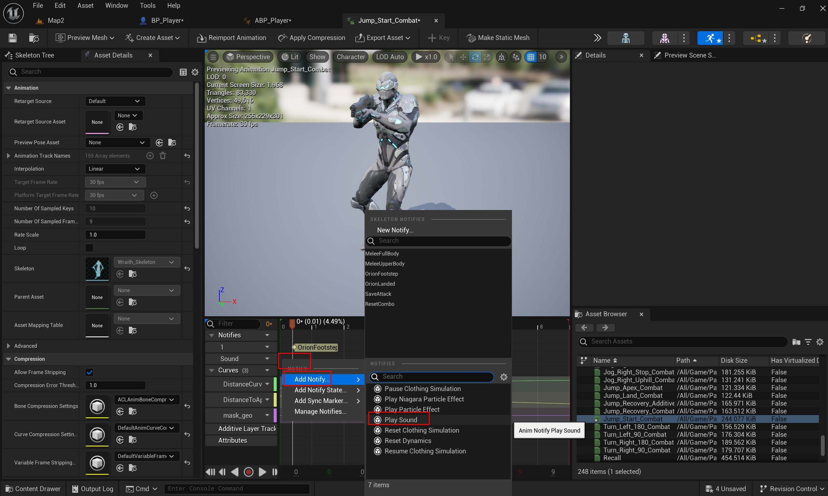Screen dimensions: 828x496
Task: Select the viewport Rotate tool
Action: click(475, 57)
